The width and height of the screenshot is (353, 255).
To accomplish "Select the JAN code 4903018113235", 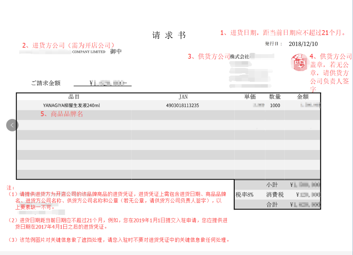I will (x=182, y=105).
